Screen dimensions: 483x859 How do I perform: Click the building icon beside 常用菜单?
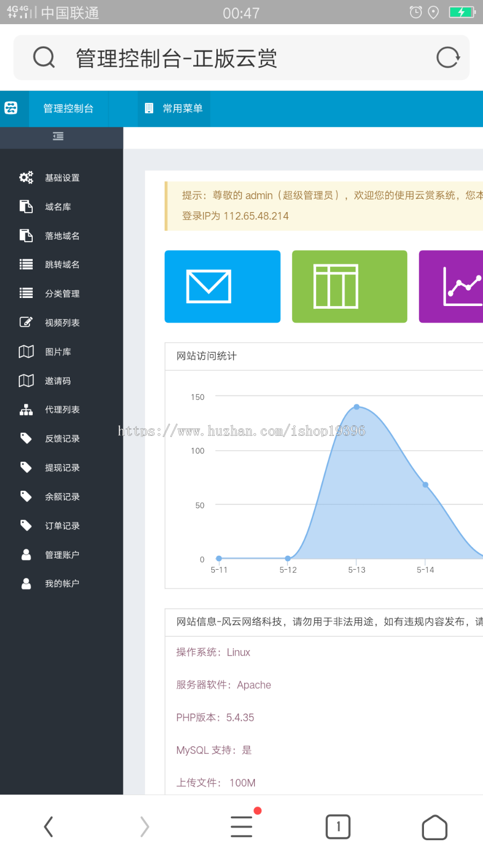pos(149,108)
